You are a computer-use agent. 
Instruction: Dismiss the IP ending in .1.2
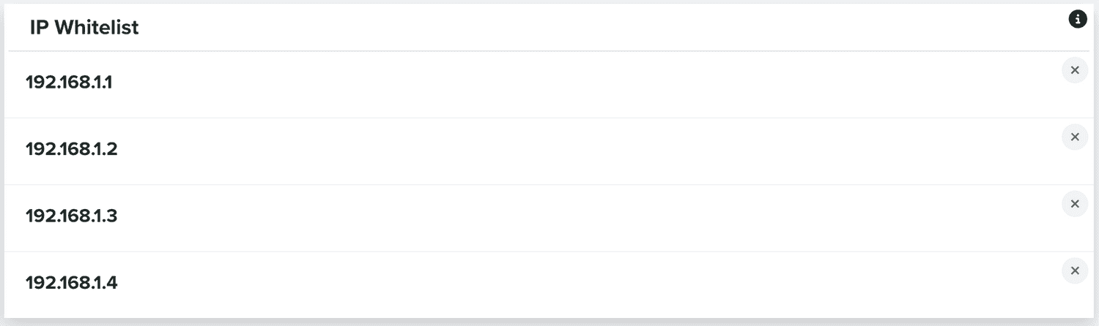[1075, 137]
